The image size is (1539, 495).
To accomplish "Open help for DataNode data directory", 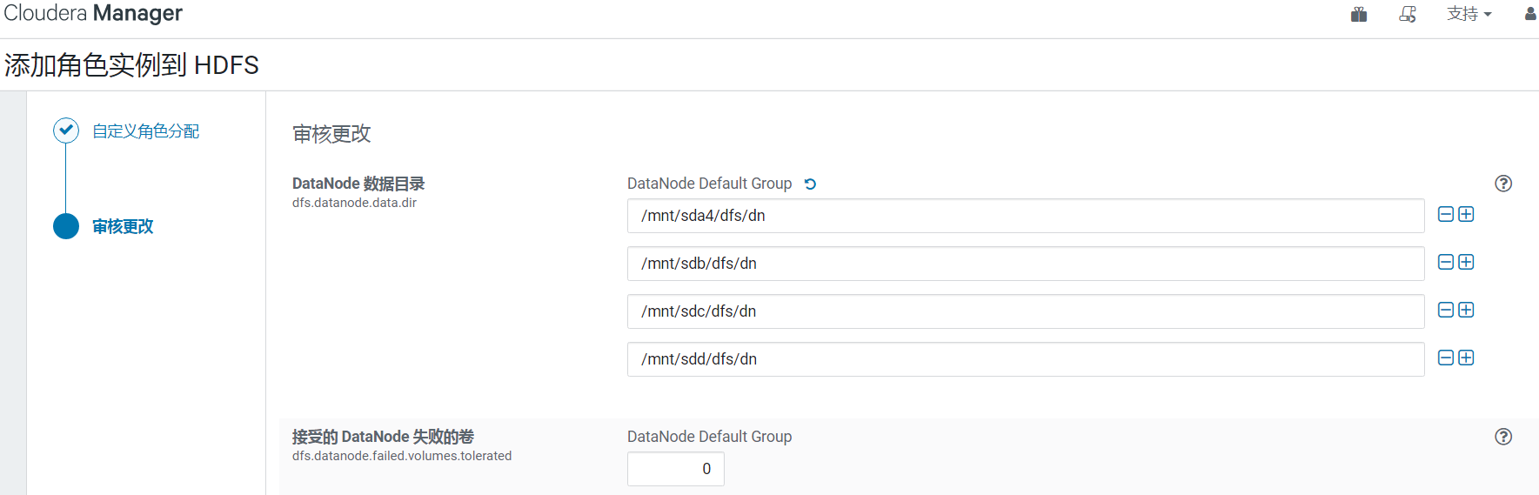I will pos(1503,184).
